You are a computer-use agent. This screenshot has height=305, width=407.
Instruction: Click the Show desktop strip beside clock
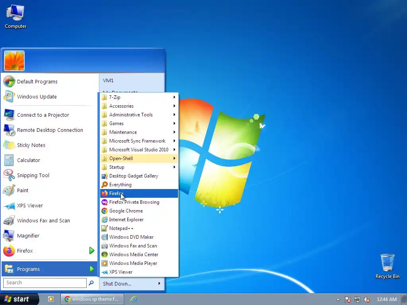[404, 299]
